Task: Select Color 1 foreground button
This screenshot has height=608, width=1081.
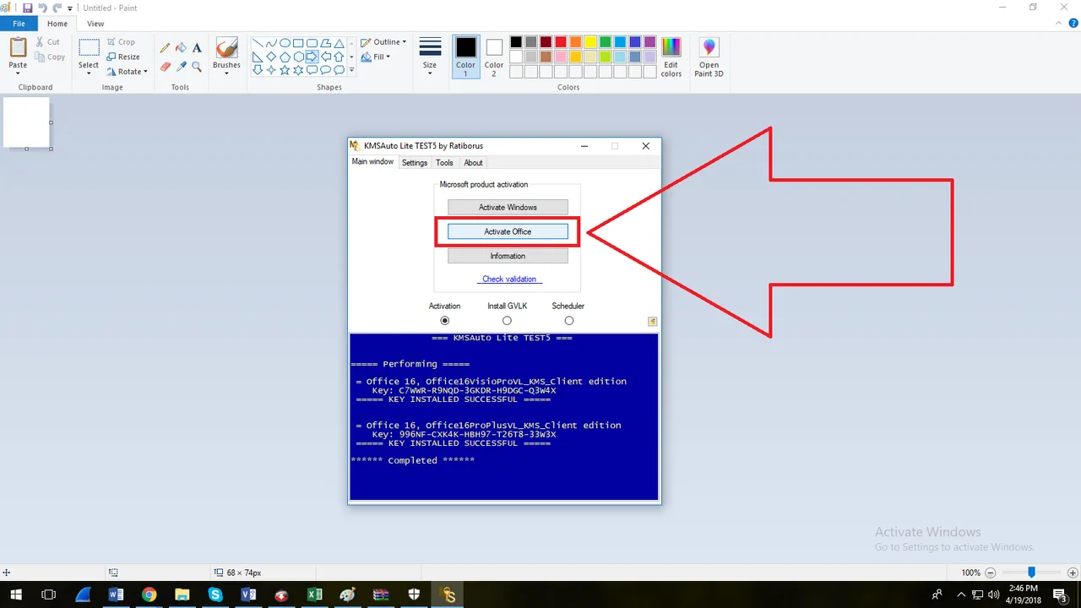Action: [x=465, y=57]
